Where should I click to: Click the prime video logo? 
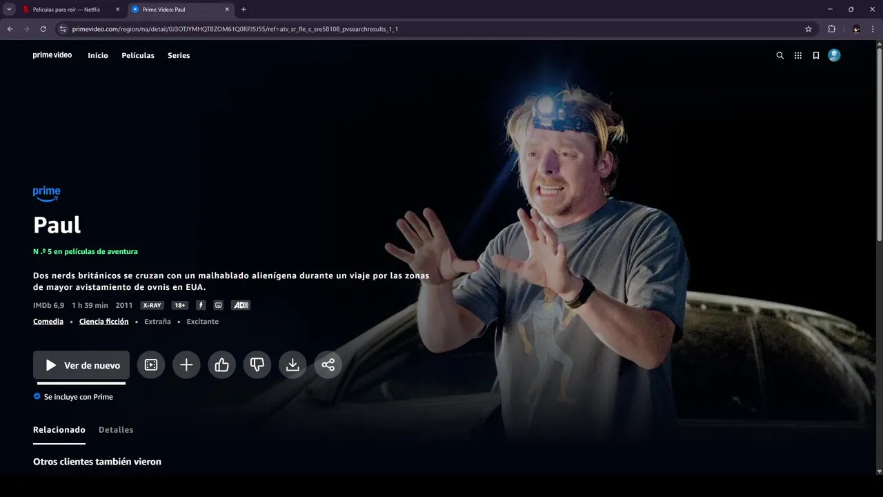click(x=52, y=55)
